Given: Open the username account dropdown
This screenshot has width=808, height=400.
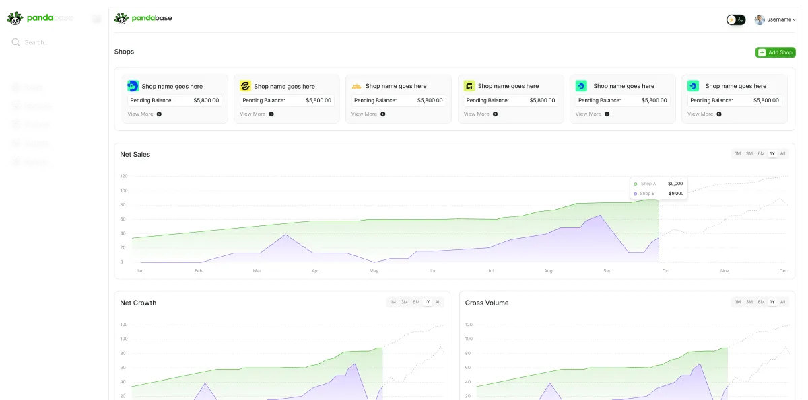Looking at the screenshot, I should pos(776,19).
